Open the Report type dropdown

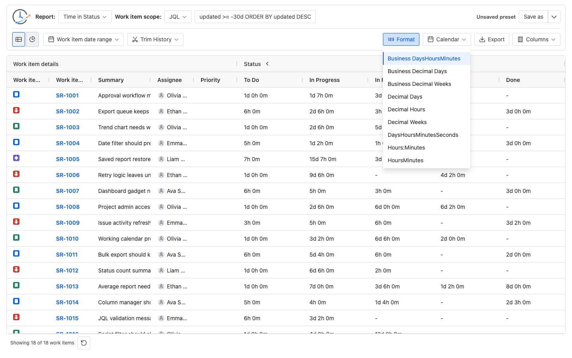85,17
